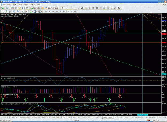Expand the Indicators dropdown arrow
Image resolution: width=167 pixels, height=122 pixels.
[x=32, y=12]
